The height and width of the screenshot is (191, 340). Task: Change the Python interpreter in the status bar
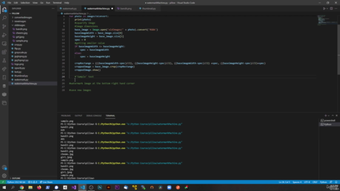pos(16,182)
